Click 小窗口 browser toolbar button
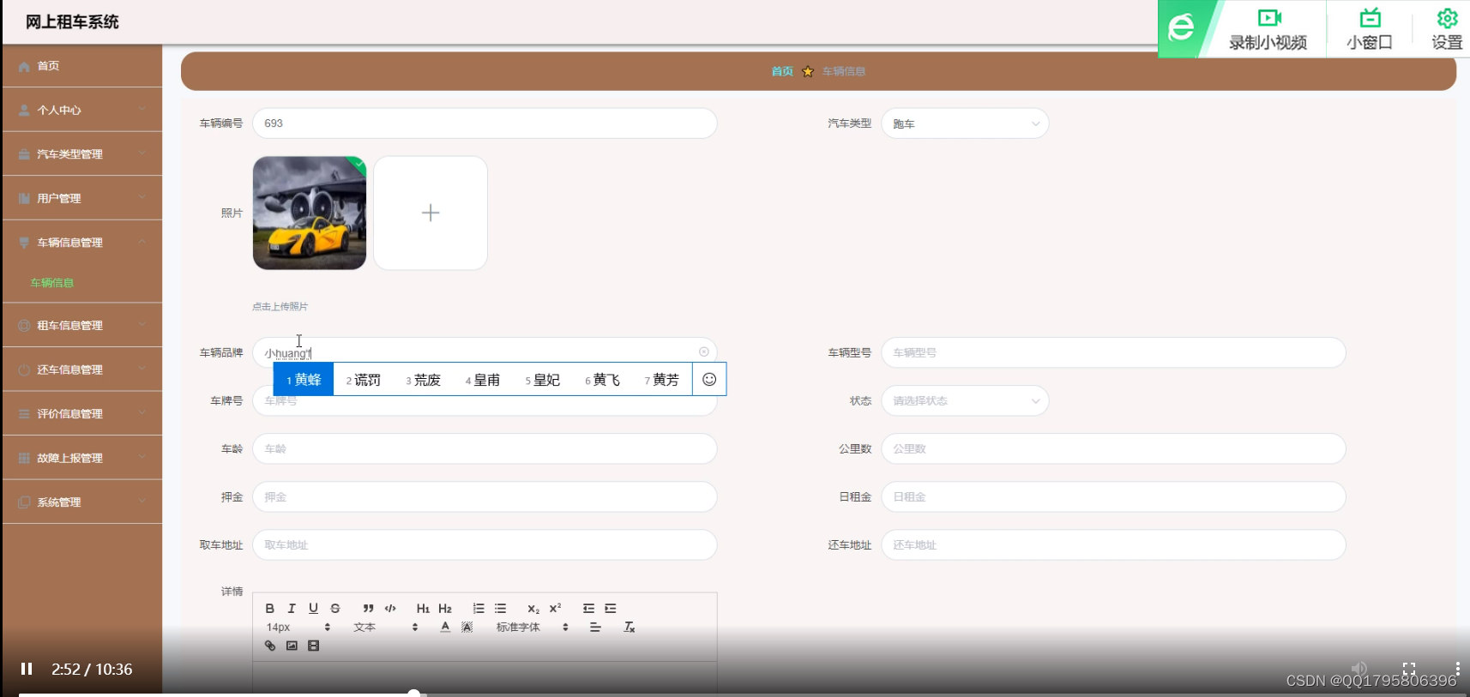This screenshot has width=1470, height=697. [x=1370, y=29]
